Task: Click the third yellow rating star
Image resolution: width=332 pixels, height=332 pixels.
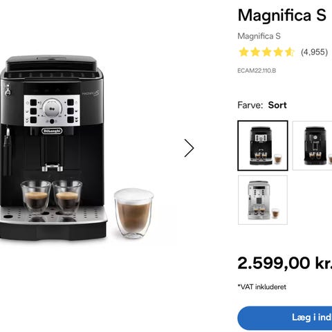Action: 266,52
